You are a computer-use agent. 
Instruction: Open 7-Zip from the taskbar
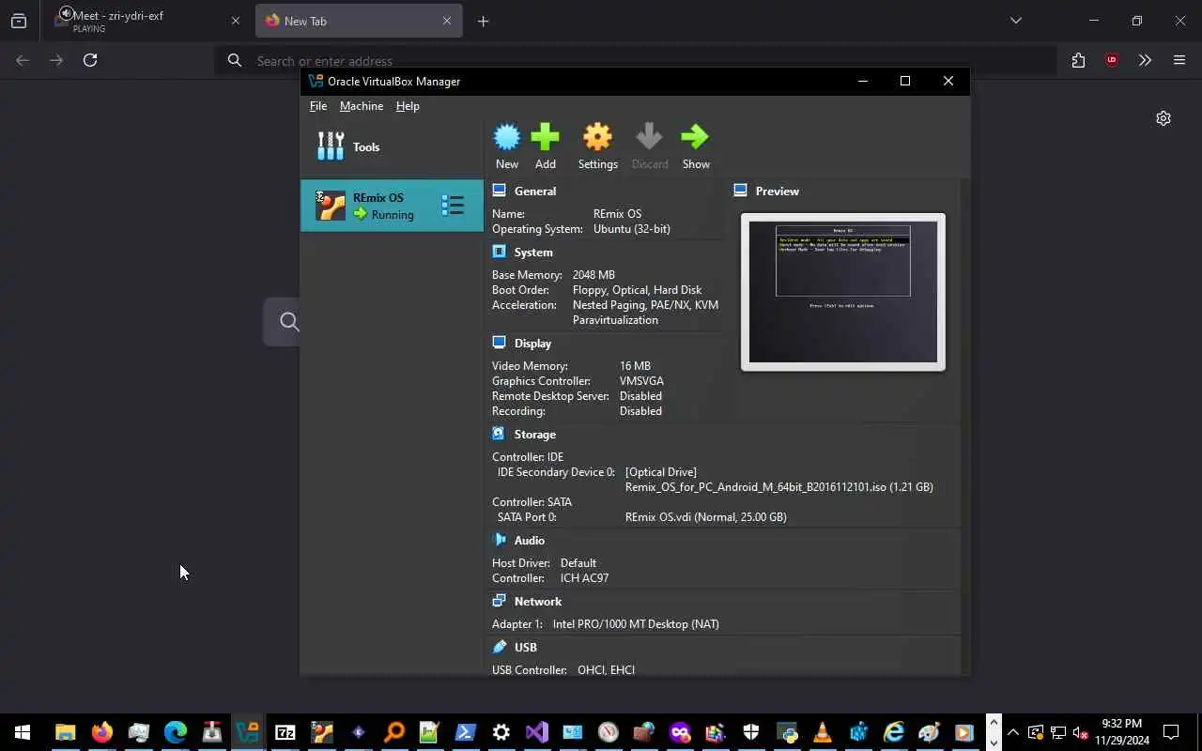point(285,732)
